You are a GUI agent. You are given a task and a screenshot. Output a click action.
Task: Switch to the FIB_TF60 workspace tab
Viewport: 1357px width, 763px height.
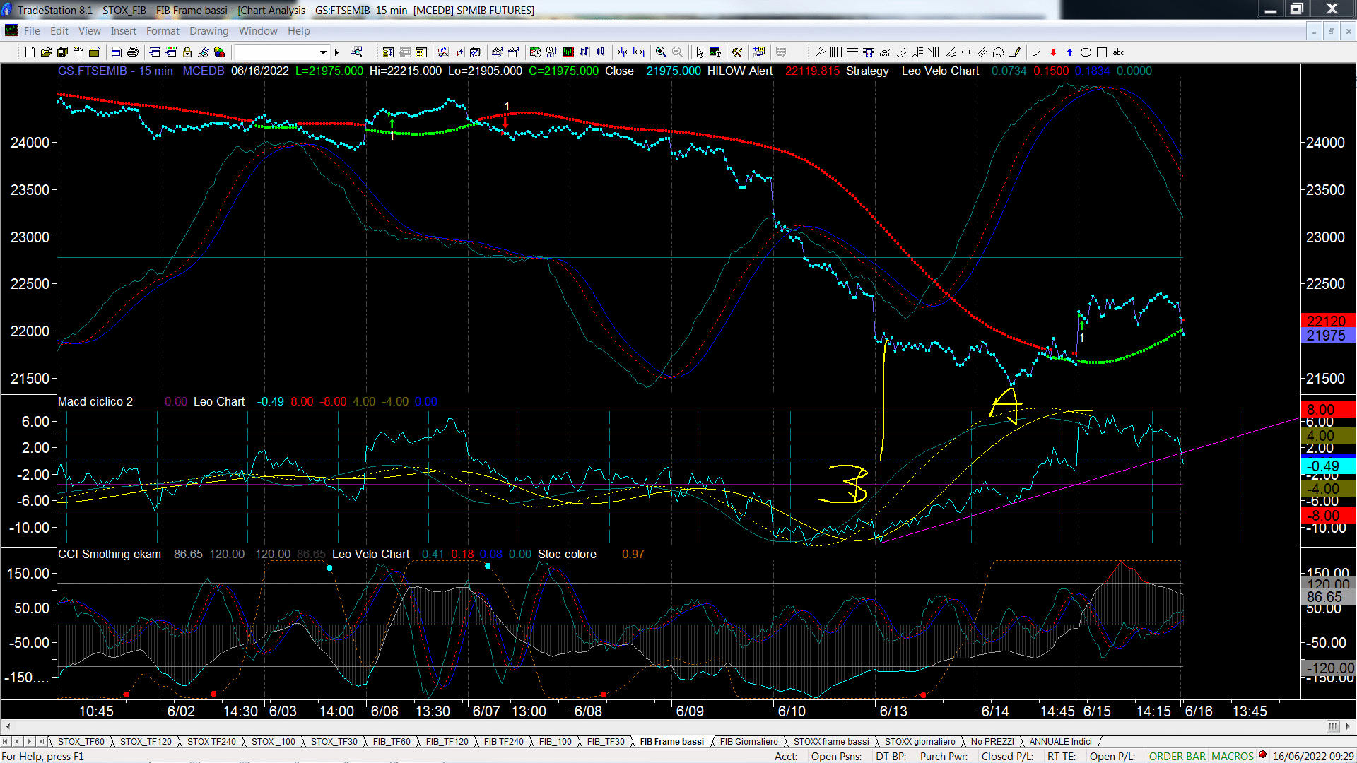click(392, 741)
